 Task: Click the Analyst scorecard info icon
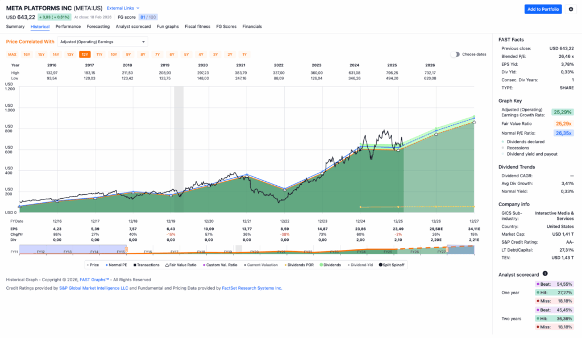pos(545,274)
